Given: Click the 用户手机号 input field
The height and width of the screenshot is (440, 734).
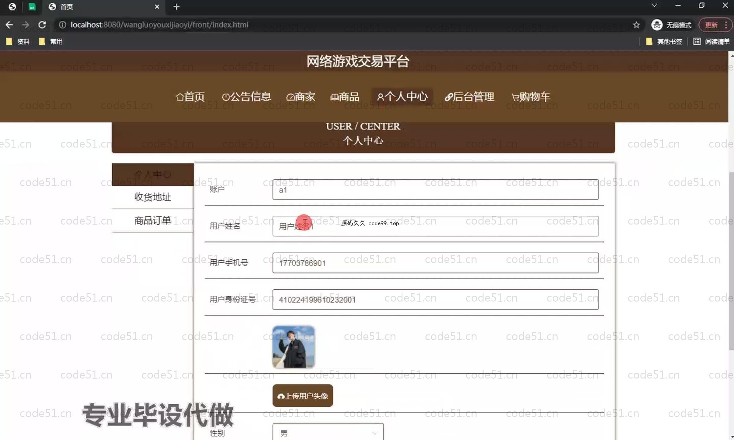Looking at the screenshot, I should 435,263.
